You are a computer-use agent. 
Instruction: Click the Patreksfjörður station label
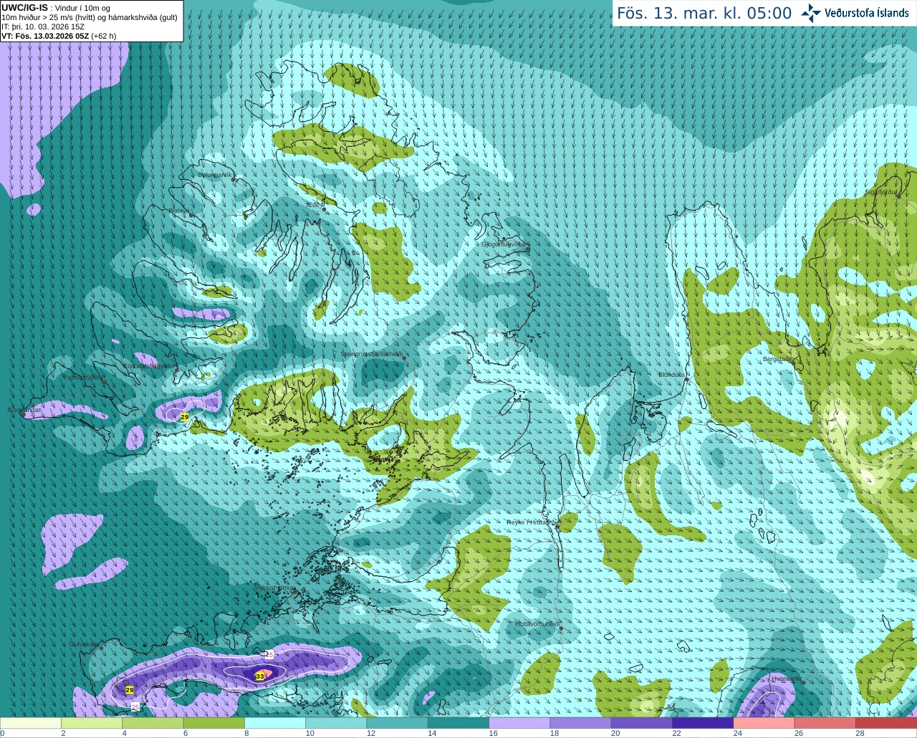[84, 377]
